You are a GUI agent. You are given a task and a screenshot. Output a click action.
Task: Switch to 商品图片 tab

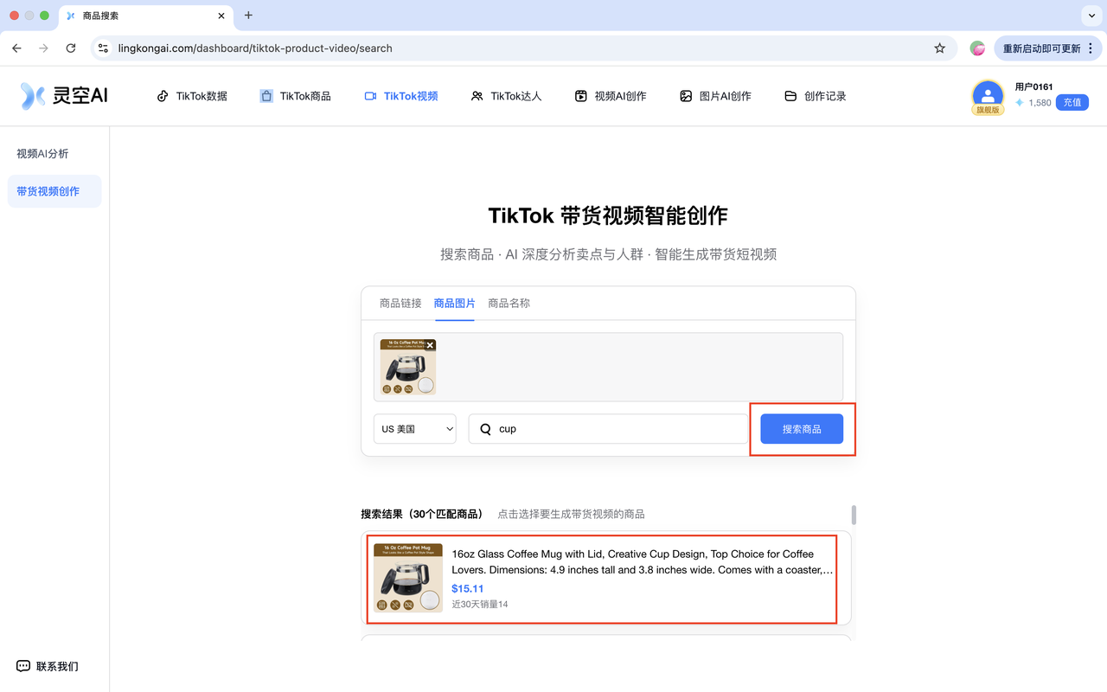click(455, 304)
